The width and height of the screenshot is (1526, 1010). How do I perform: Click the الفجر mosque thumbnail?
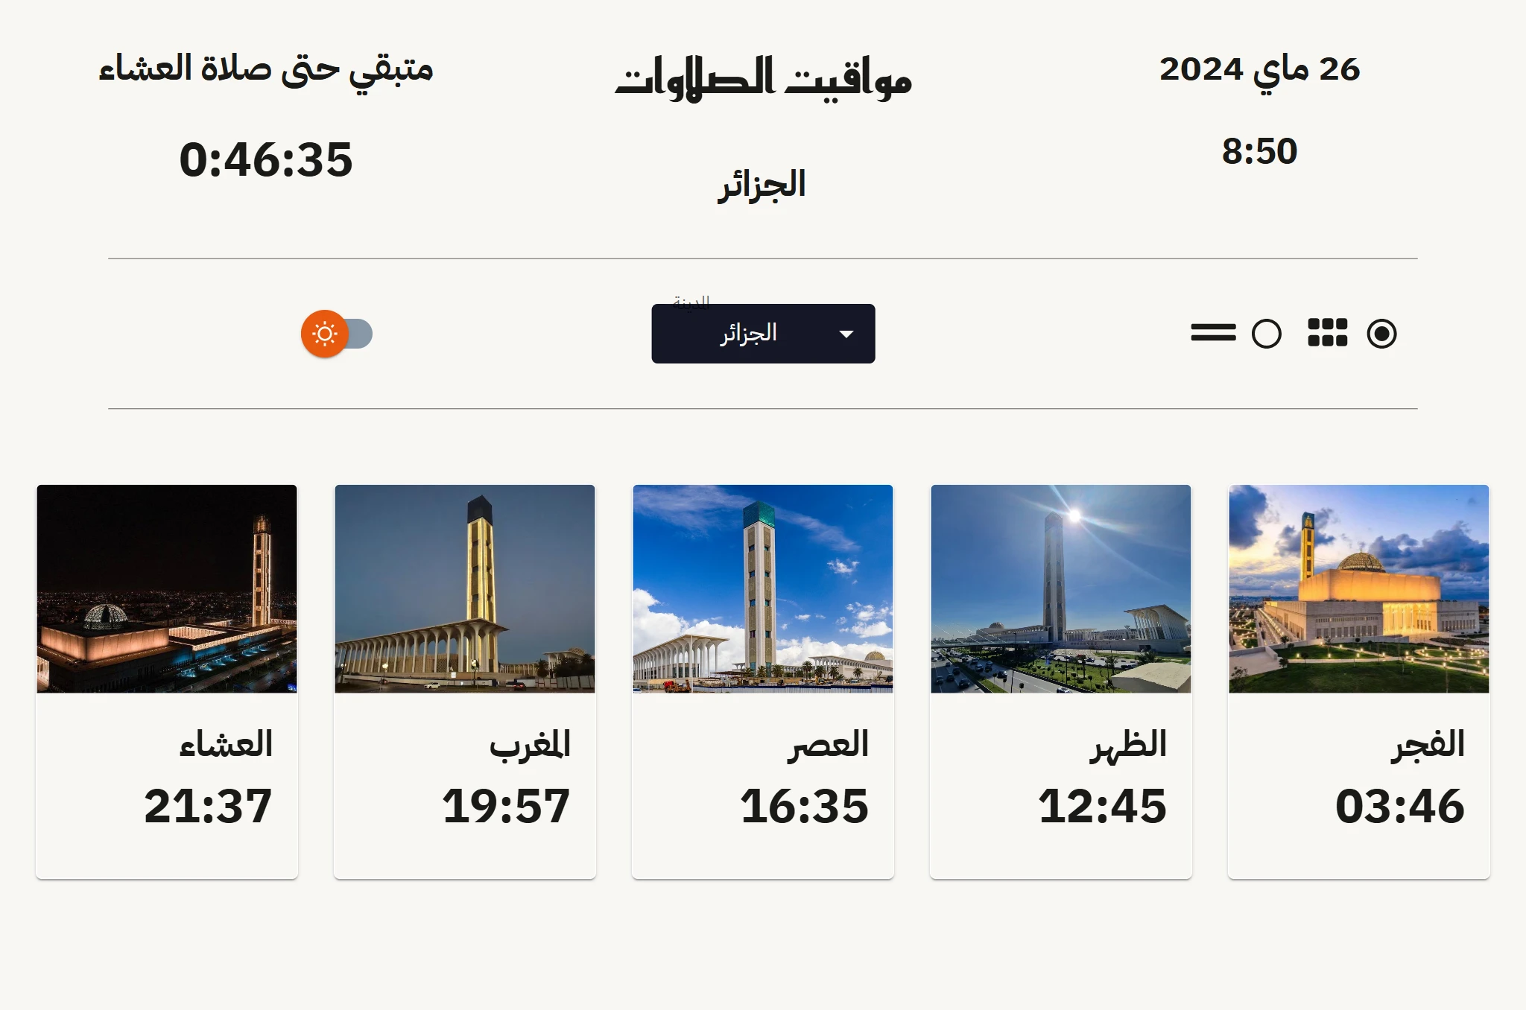point(1358,588)
